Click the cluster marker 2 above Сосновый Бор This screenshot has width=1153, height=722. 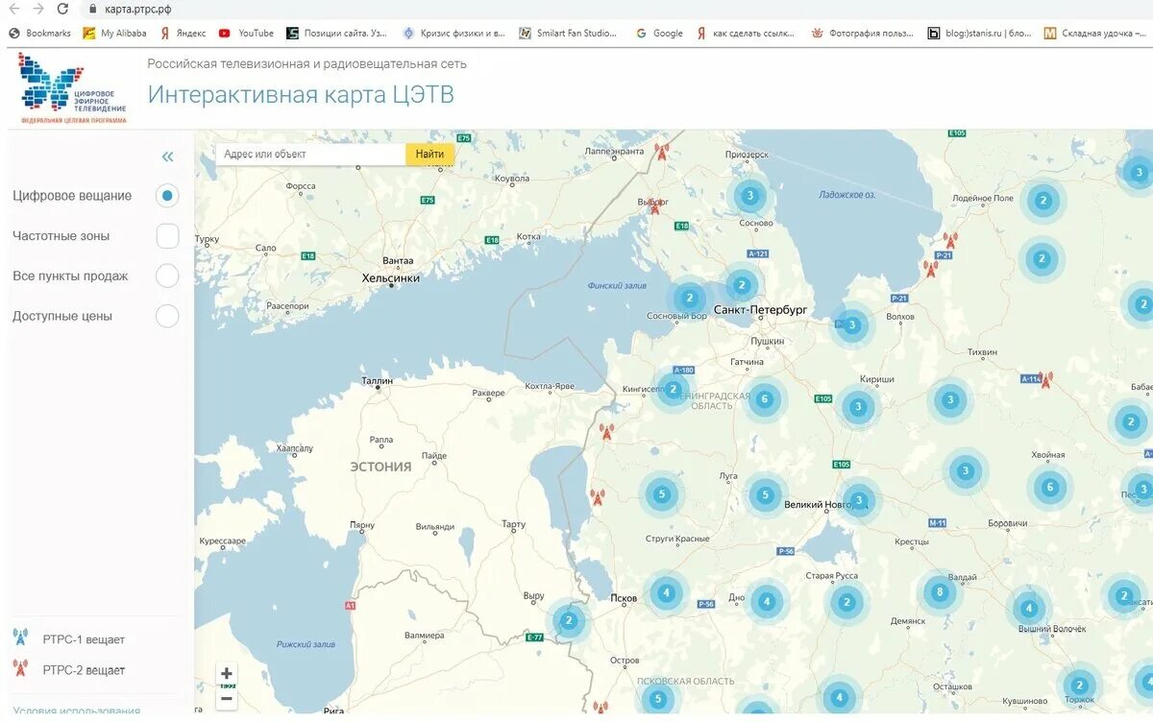(x=689, y=298)
